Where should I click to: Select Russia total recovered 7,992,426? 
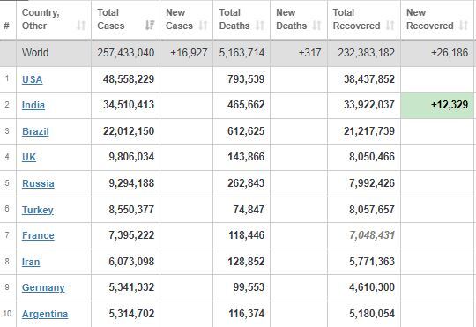(372, 183)
